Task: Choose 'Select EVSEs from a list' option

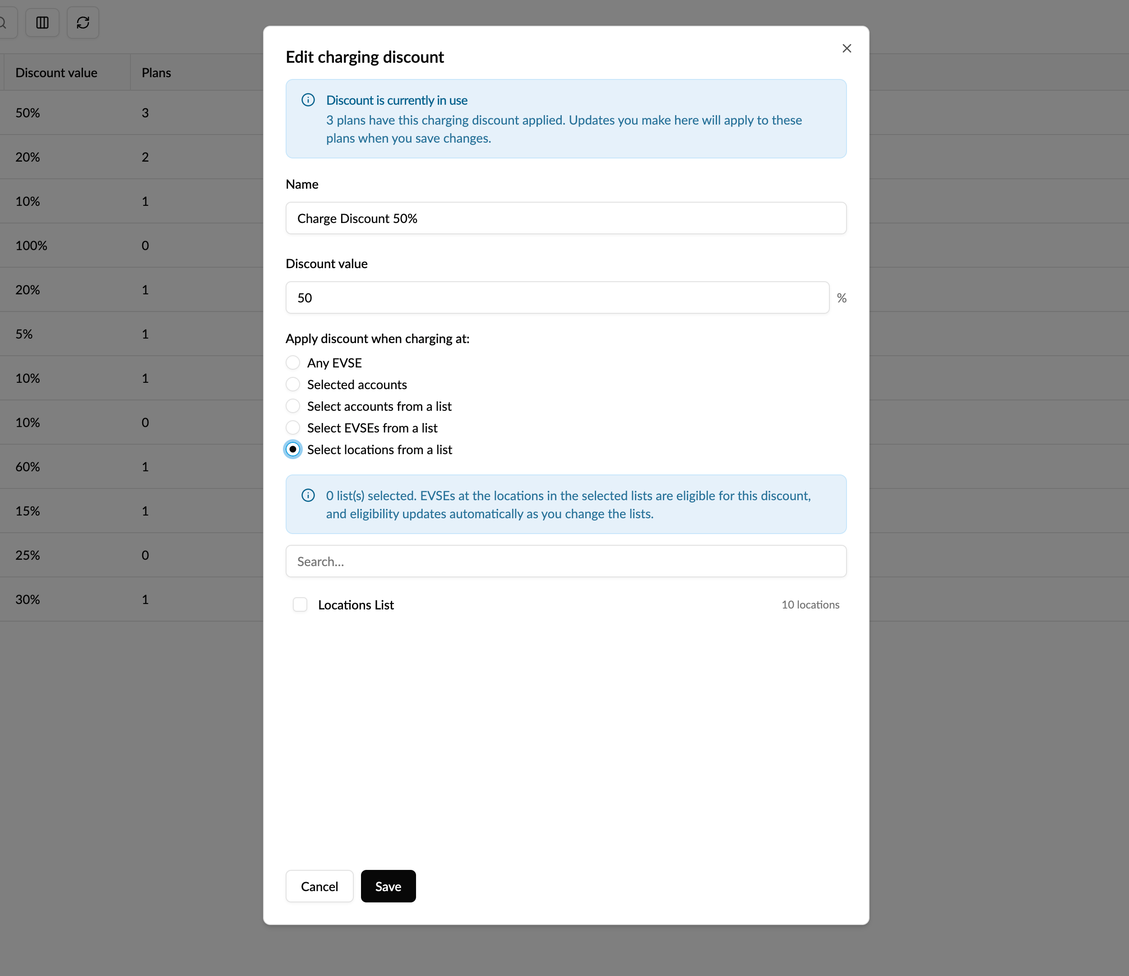Action: (x=292, y=428)
